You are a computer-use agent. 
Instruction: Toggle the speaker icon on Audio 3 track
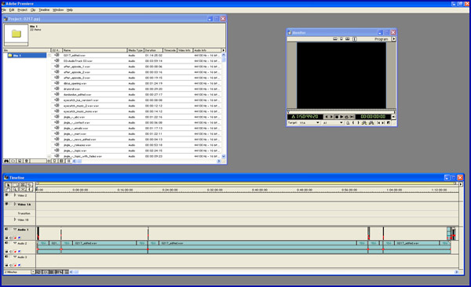6,257
